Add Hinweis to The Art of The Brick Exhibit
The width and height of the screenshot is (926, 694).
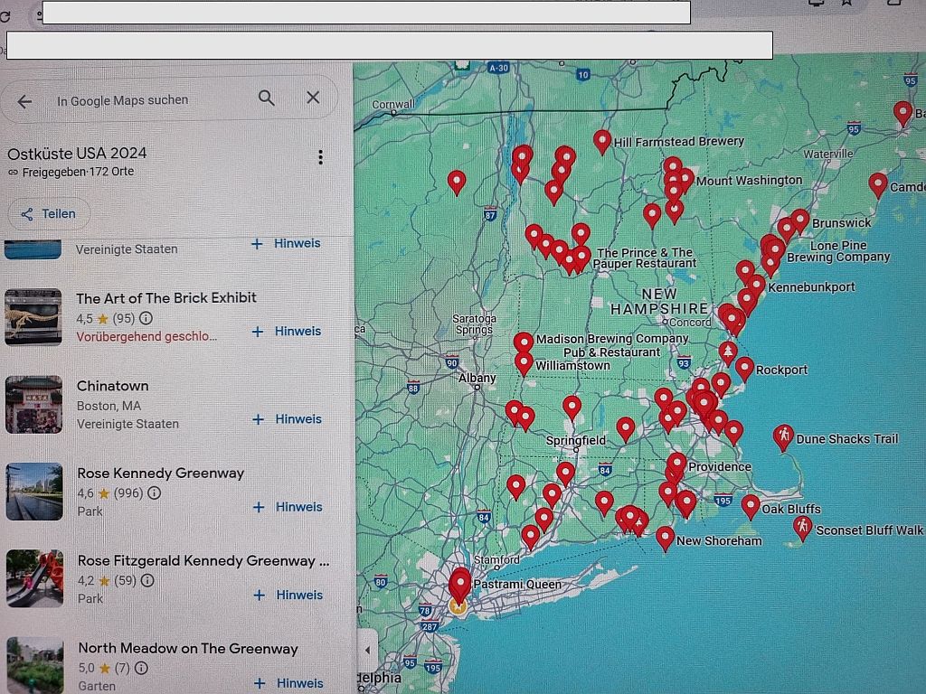tap(288, 332)
